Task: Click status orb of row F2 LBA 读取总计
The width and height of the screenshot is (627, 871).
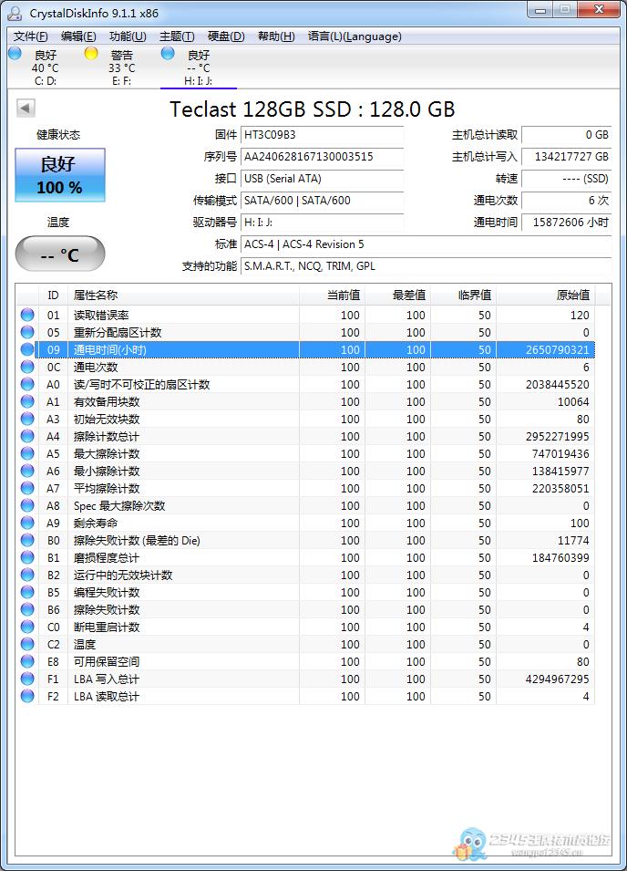Action: click(27, 696)
